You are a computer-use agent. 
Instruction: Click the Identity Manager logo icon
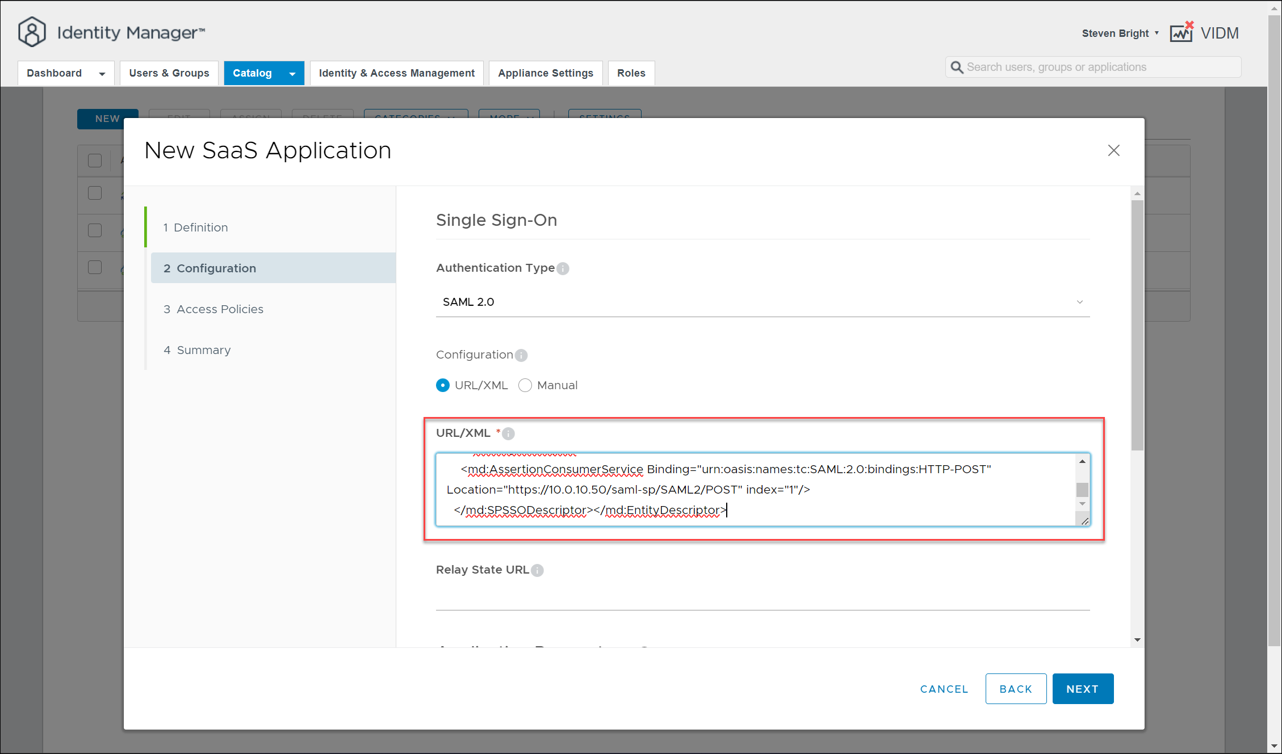click(x=32, y=32)
